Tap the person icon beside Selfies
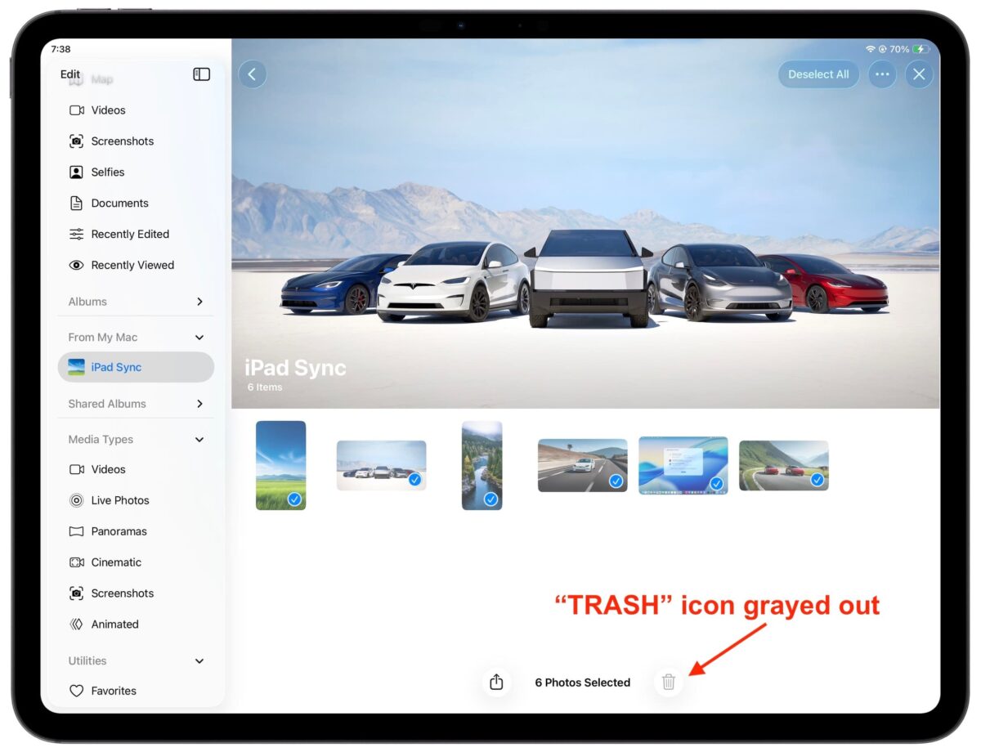The height and width of the screenshot is (752, 981). 77,172
